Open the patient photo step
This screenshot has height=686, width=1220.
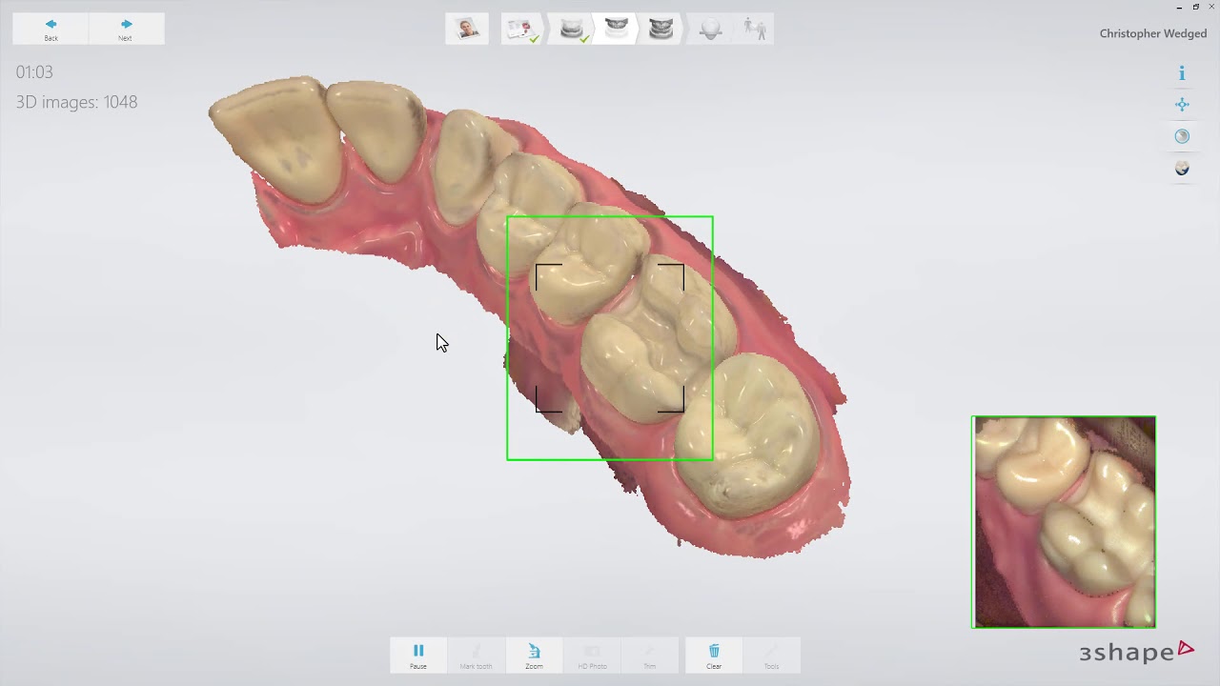tap(467, 29)
